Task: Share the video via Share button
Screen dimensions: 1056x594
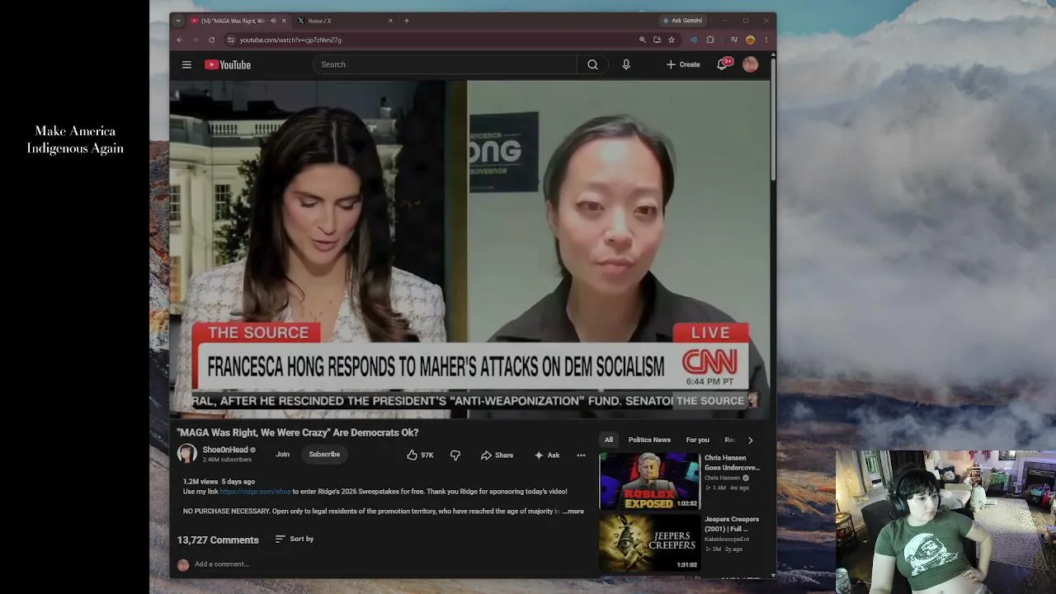Action: [497, 455]
